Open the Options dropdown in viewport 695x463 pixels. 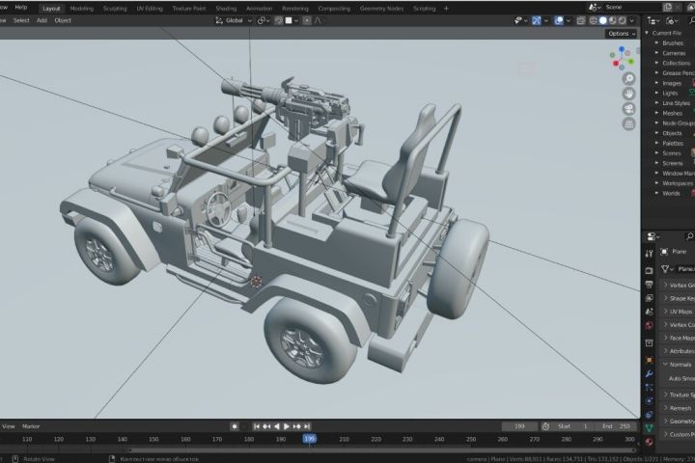point(620,34)
